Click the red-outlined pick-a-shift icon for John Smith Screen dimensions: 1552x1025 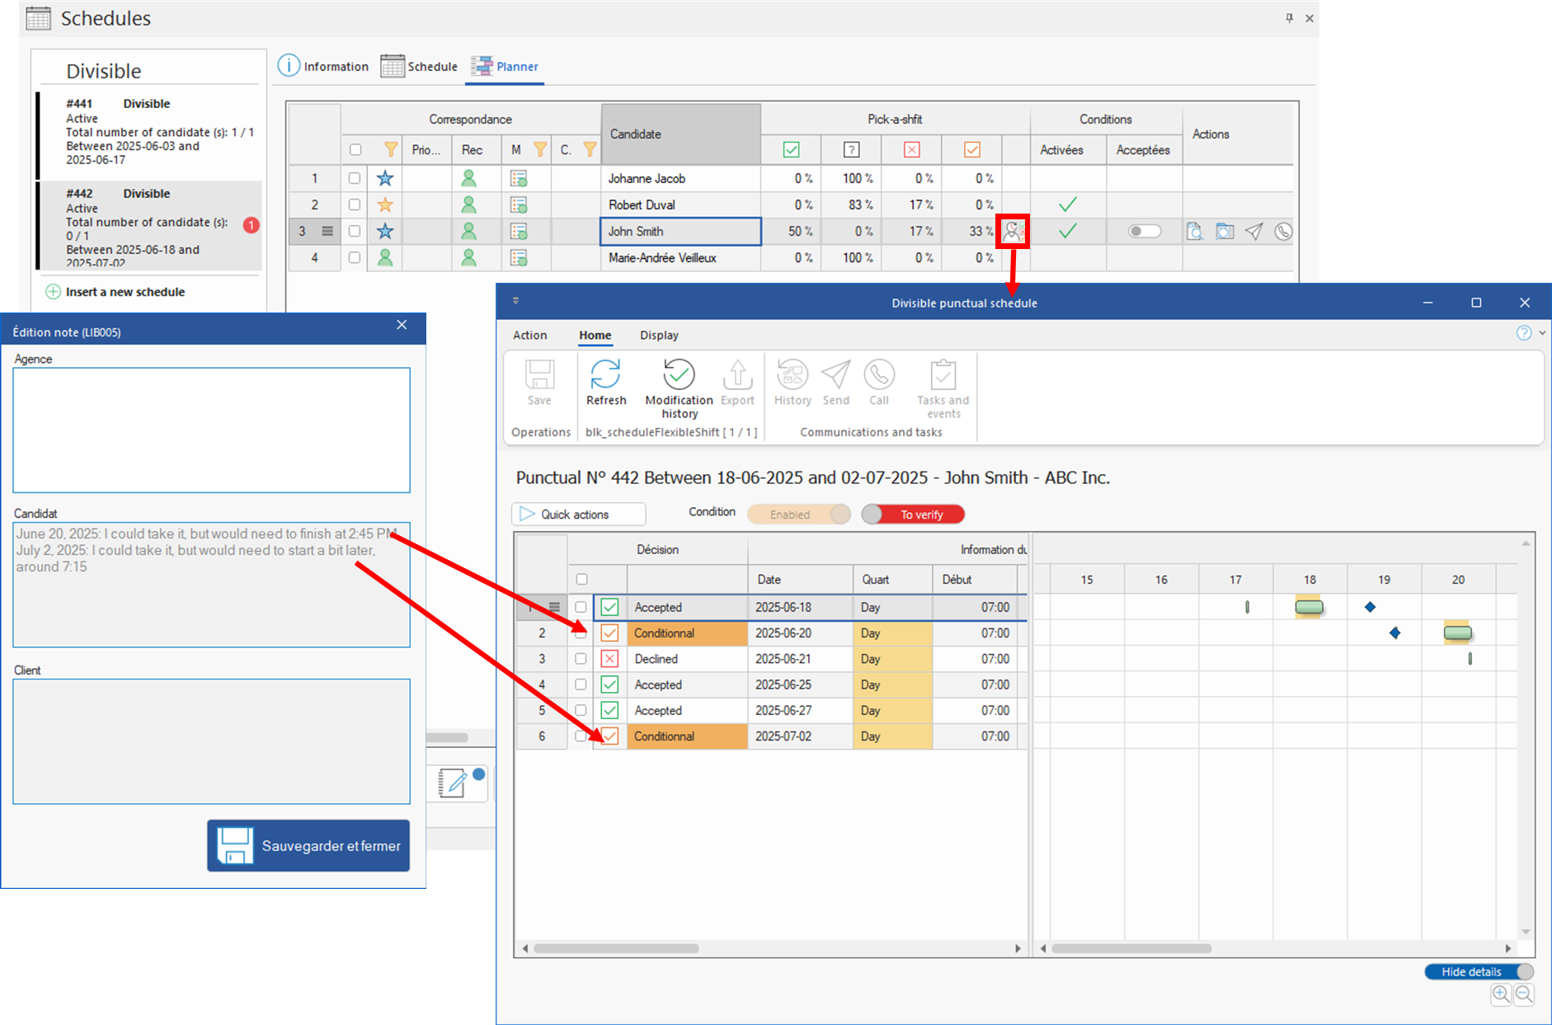[x=1013, y=232]
